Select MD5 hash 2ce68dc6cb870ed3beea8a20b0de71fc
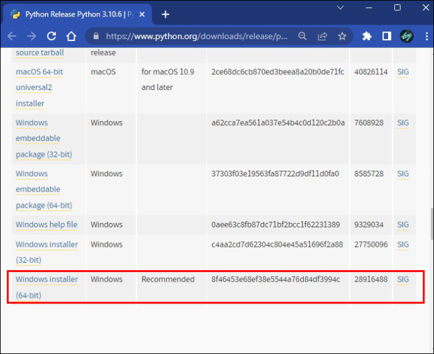The image size is (434, 354). pos(277,72)
